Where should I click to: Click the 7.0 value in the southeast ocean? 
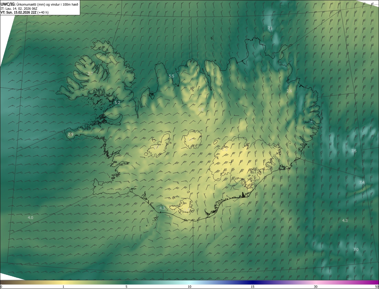[x=356, y=250]
